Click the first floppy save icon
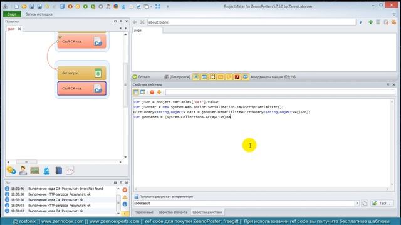This screenshot has height=225, width=401. [x=32, y=6]
